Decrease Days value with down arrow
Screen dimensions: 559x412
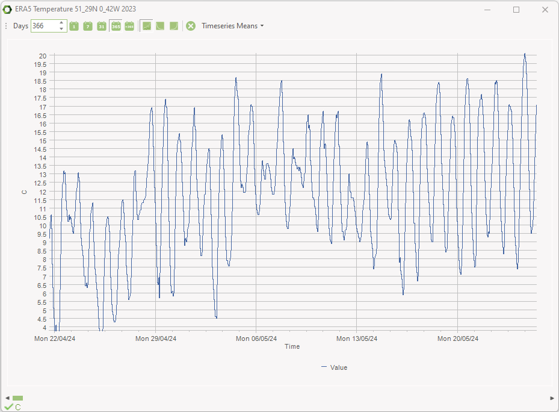point(61,29)
